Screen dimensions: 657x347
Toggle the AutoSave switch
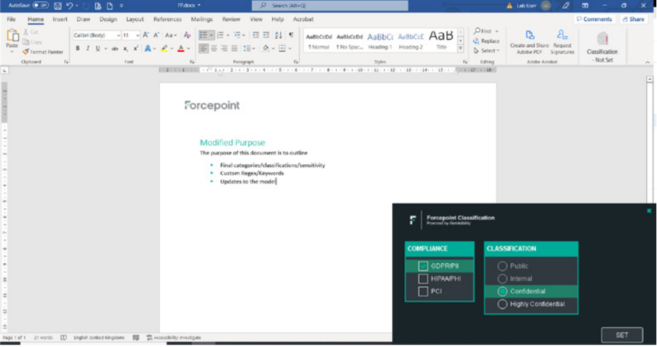click(x=41, y=5)
